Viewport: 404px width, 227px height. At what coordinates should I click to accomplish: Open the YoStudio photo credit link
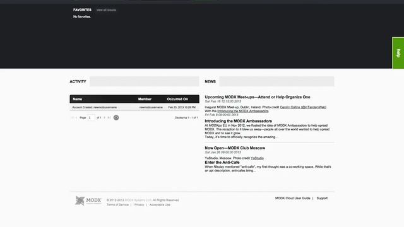pos(257,158)
